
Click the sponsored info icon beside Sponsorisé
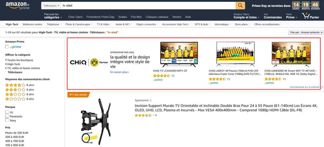coord(151,101)
